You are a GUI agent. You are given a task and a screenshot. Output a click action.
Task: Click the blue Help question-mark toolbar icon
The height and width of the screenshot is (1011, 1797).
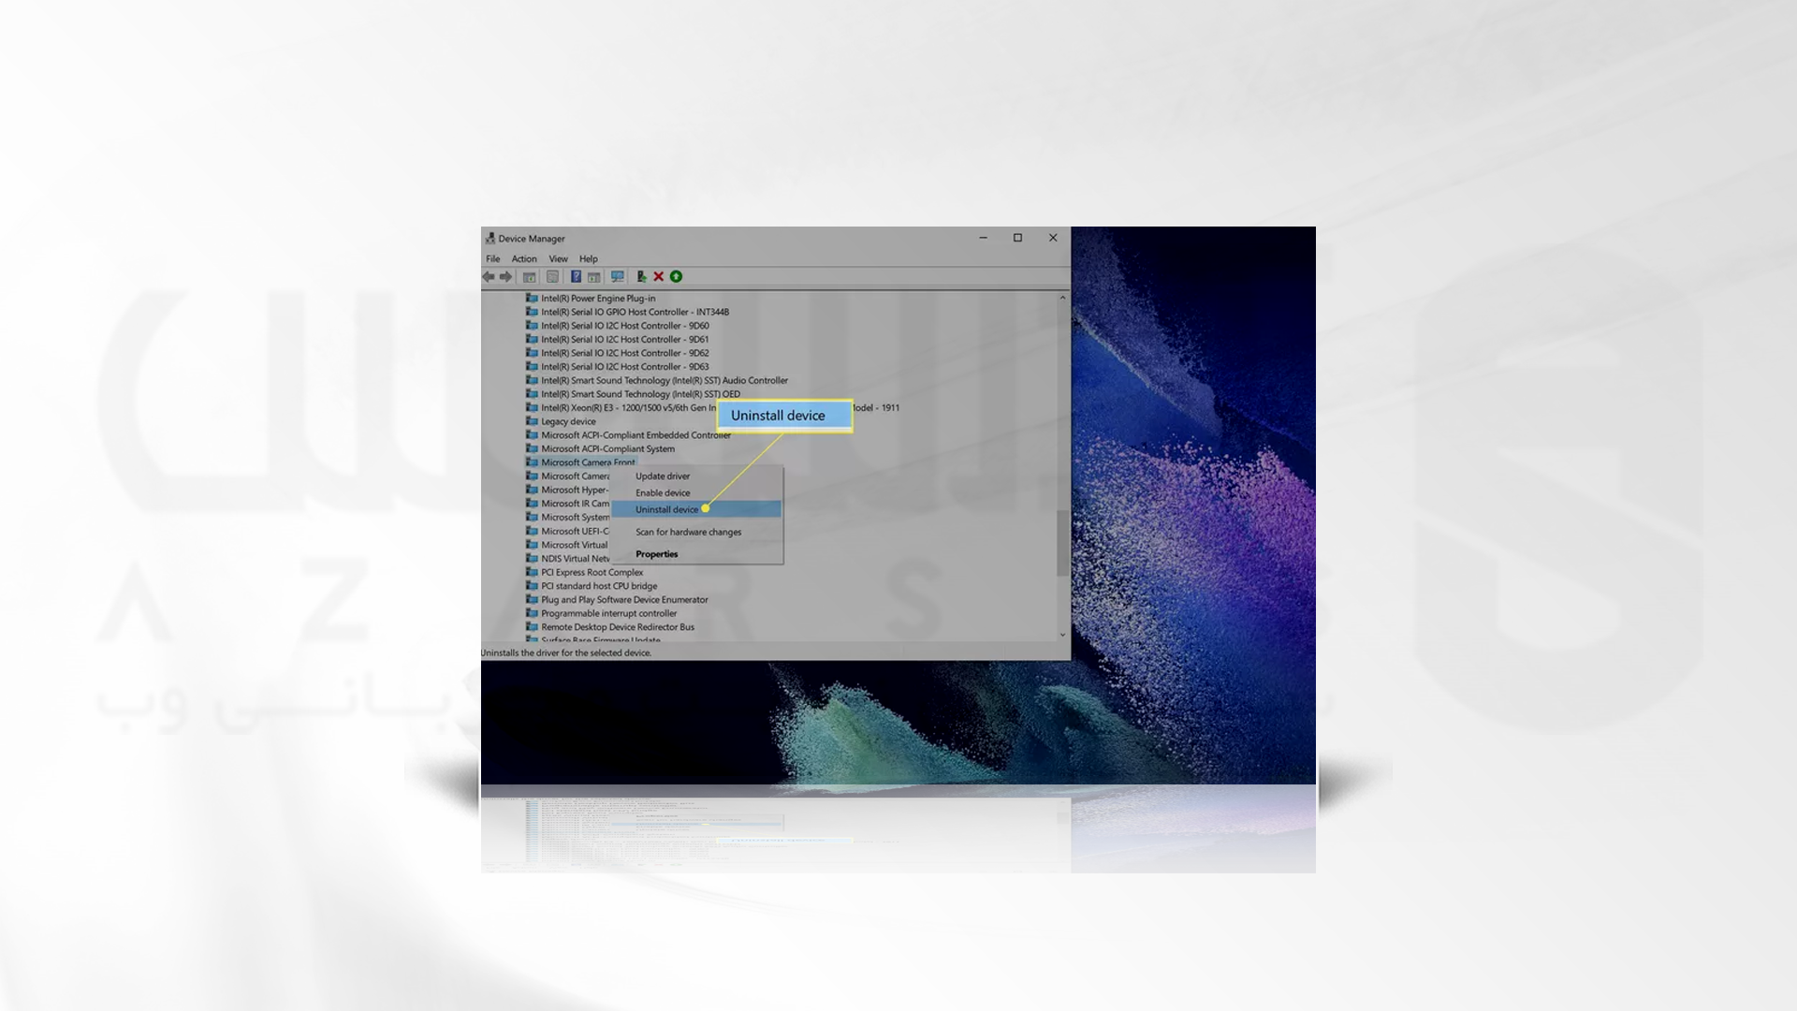[x=576, y=277]
